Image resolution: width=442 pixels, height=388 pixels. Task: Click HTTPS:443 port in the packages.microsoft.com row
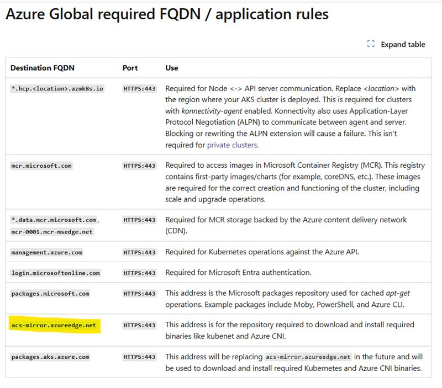139,294
